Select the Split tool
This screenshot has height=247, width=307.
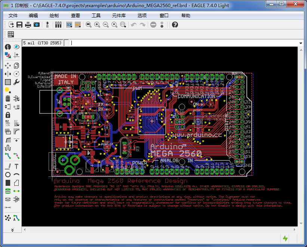(8, 140)
